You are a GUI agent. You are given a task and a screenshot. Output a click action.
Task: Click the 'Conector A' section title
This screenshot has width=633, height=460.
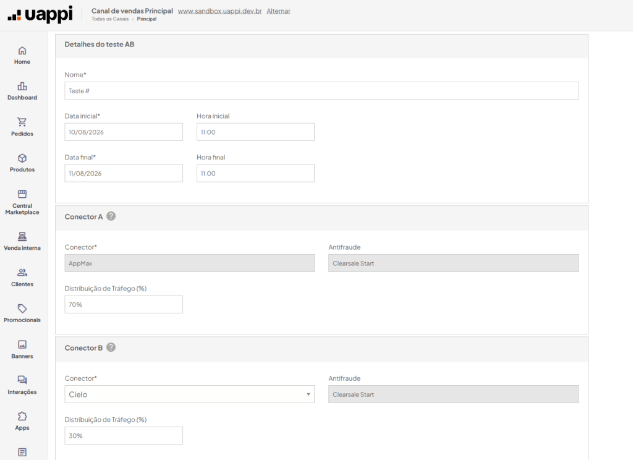[83, 217]
